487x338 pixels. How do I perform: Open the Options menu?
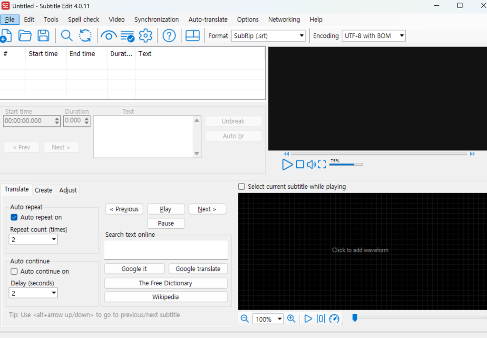[247, 19]
